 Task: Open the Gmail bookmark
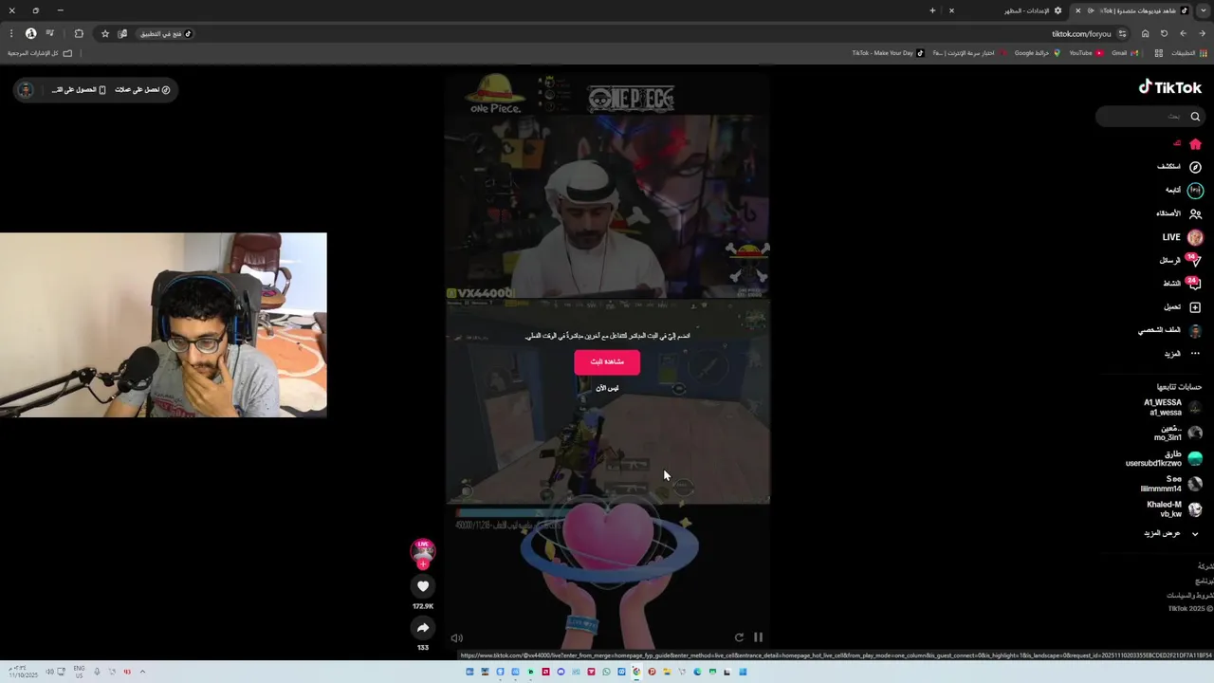pos(1123,53)
